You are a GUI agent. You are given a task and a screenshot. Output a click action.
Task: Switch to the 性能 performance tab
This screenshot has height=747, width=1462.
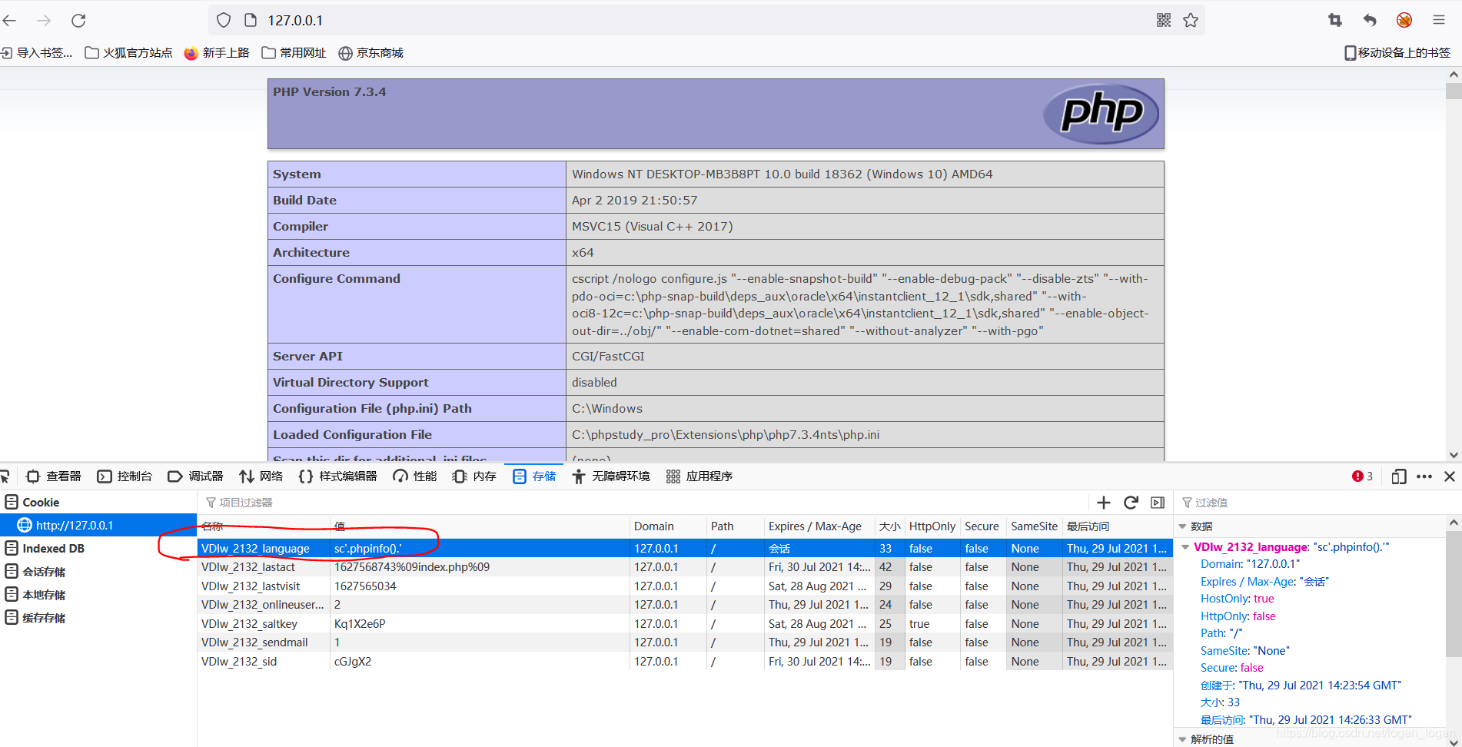point(415,476)
